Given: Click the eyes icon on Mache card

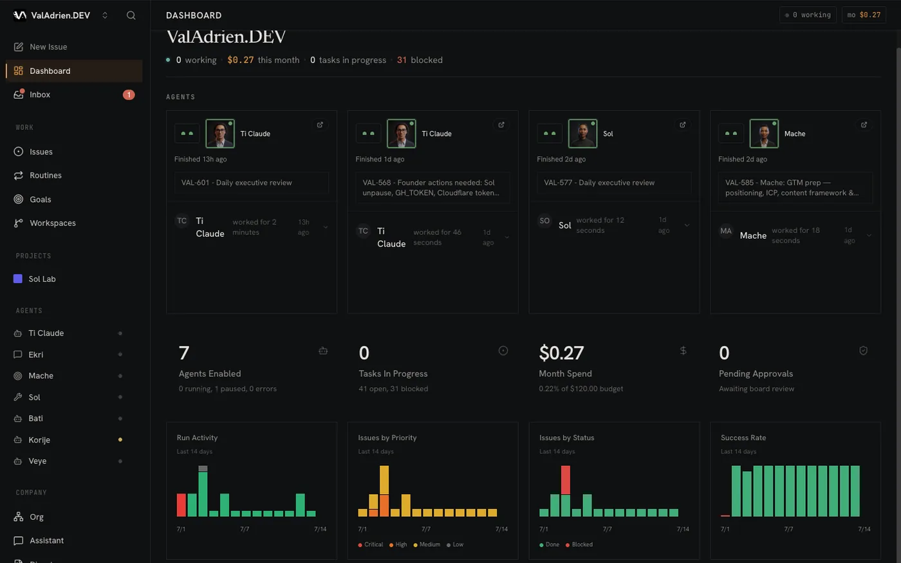Looking at the screenshot, I should coord(731,134).
